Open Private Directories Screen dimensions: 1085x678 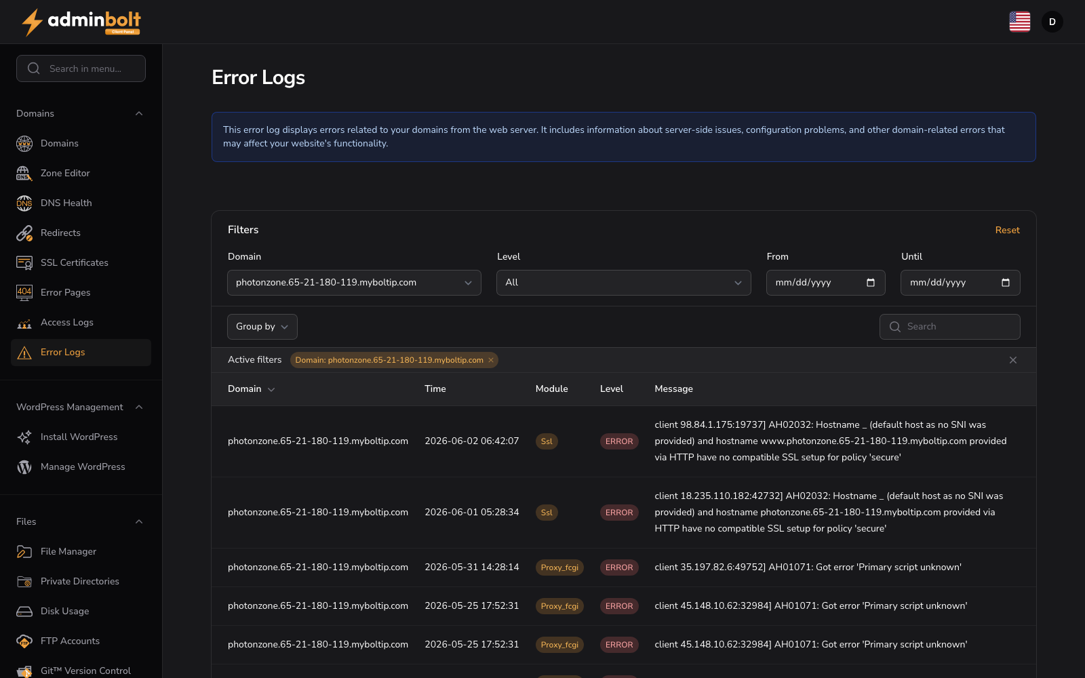[81, 581]
